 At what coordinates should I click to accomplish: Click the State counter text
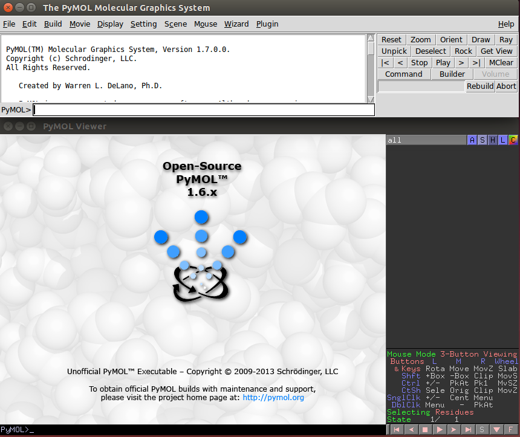423,419
